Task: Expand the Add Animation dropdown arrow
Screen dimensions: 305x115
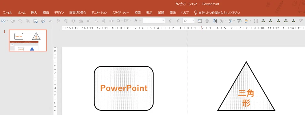Action: pyautogui.click(x=226, y=21)
